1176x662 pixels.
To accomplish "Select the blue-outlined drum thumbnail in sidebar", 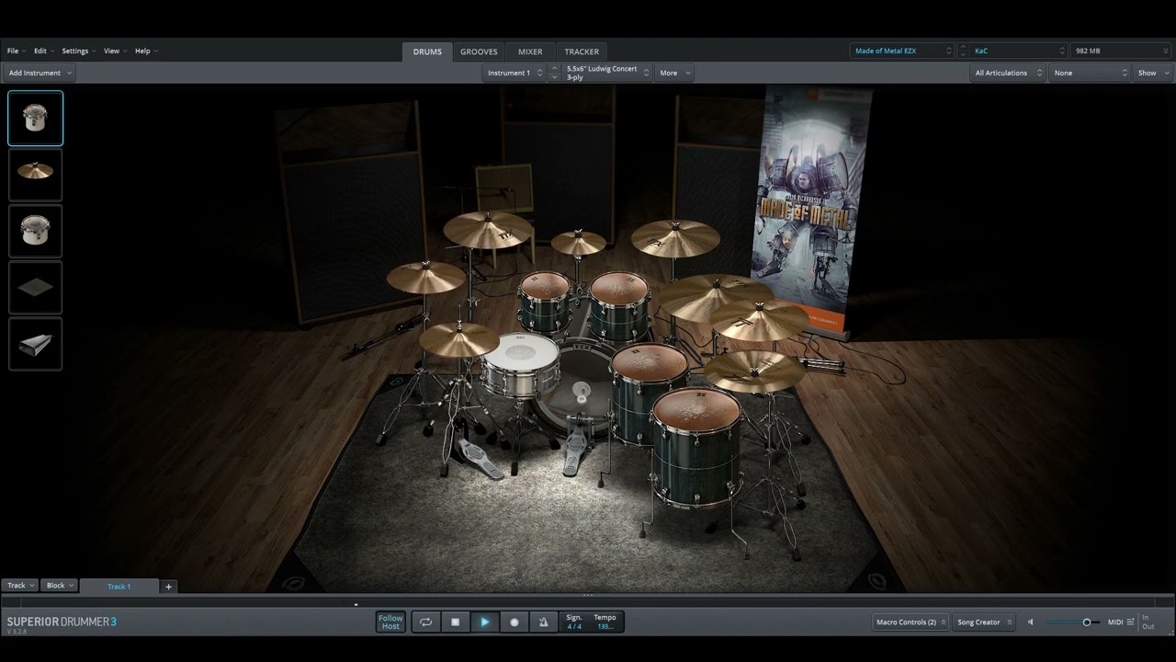I will (36, 119).
